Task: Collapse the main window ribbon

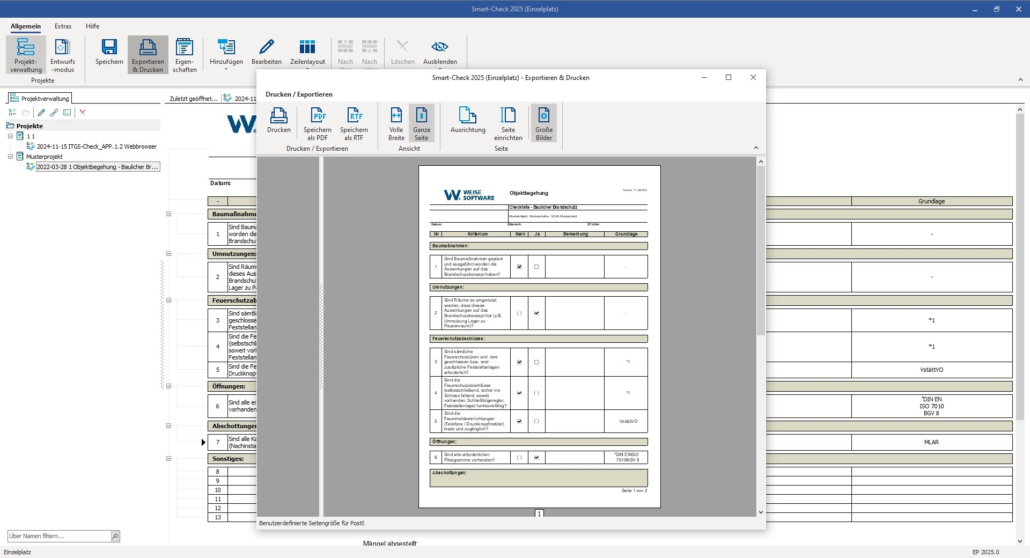Action: pos(1020,80)
